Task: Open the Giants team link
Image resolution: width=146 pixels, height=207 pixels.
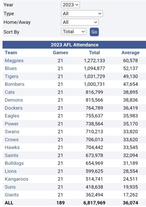Action: tap(12, 195)
